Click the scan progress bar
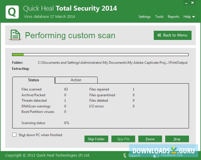201x160 pixels. (x=100, y=55)
